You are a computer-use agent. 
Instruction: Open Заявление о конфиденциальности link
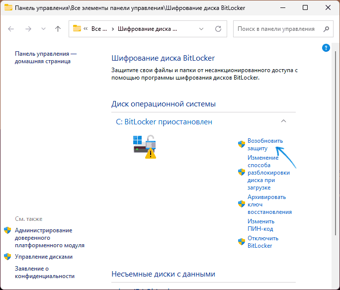click(x=45, y=273)
